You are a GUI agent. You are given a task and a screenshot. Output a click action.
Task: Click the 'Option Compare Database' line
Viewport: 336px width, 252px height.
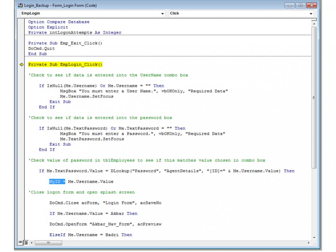coord(59,22)
